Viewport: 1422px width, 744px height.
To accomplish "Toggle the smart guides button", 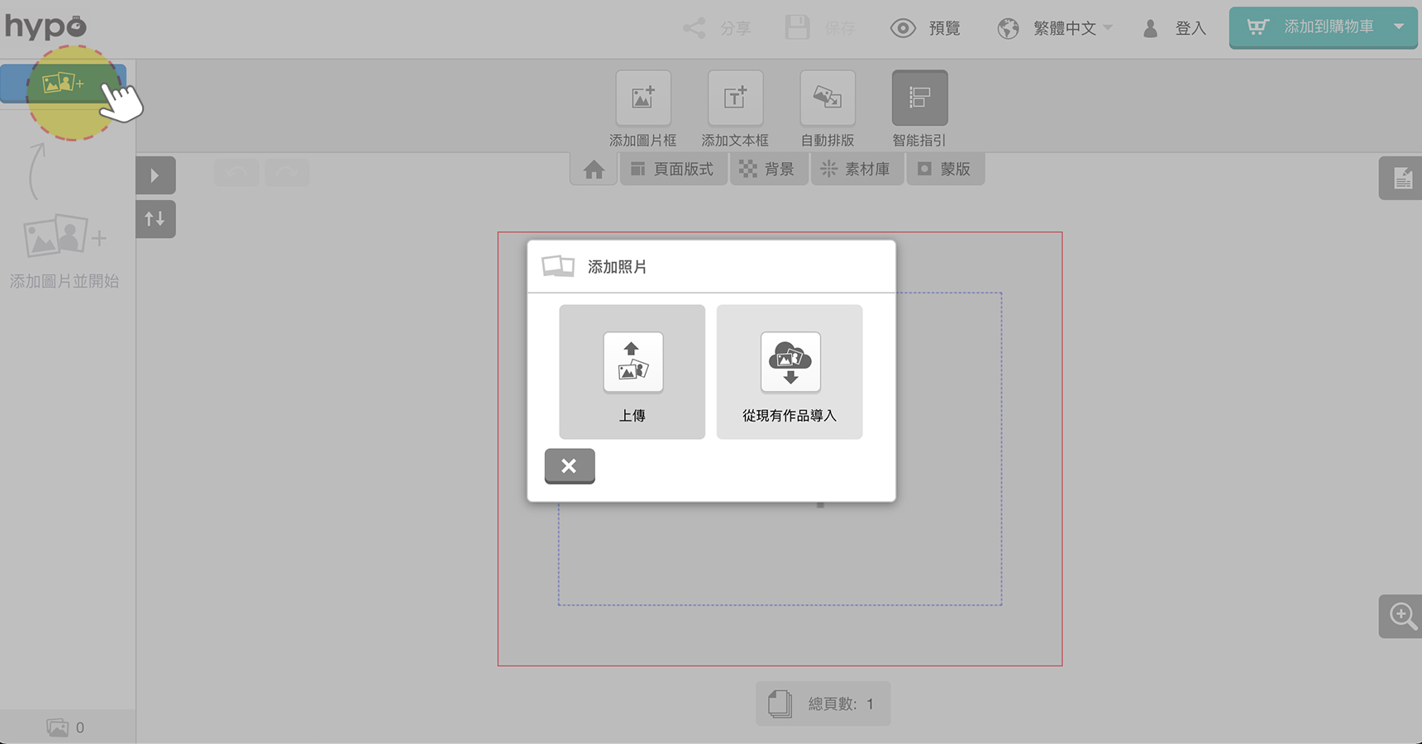I will pos(919,98).
